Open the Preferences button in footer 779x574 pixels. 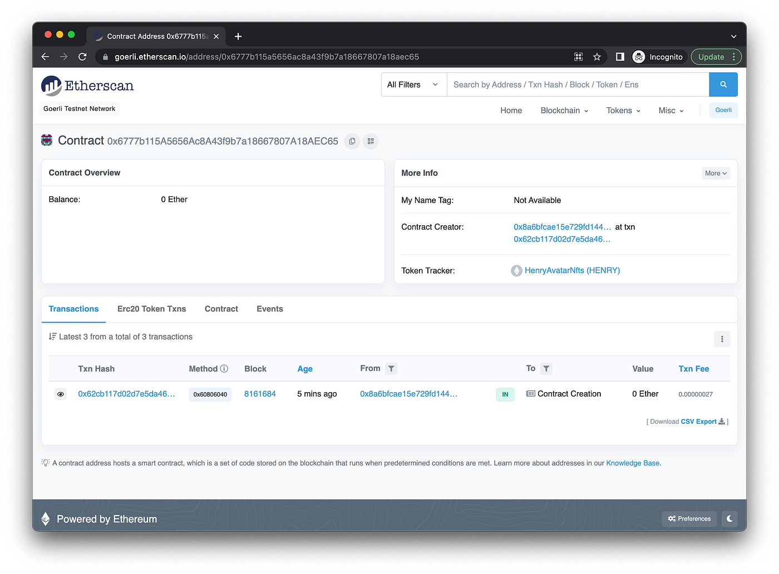pos(689,519)
